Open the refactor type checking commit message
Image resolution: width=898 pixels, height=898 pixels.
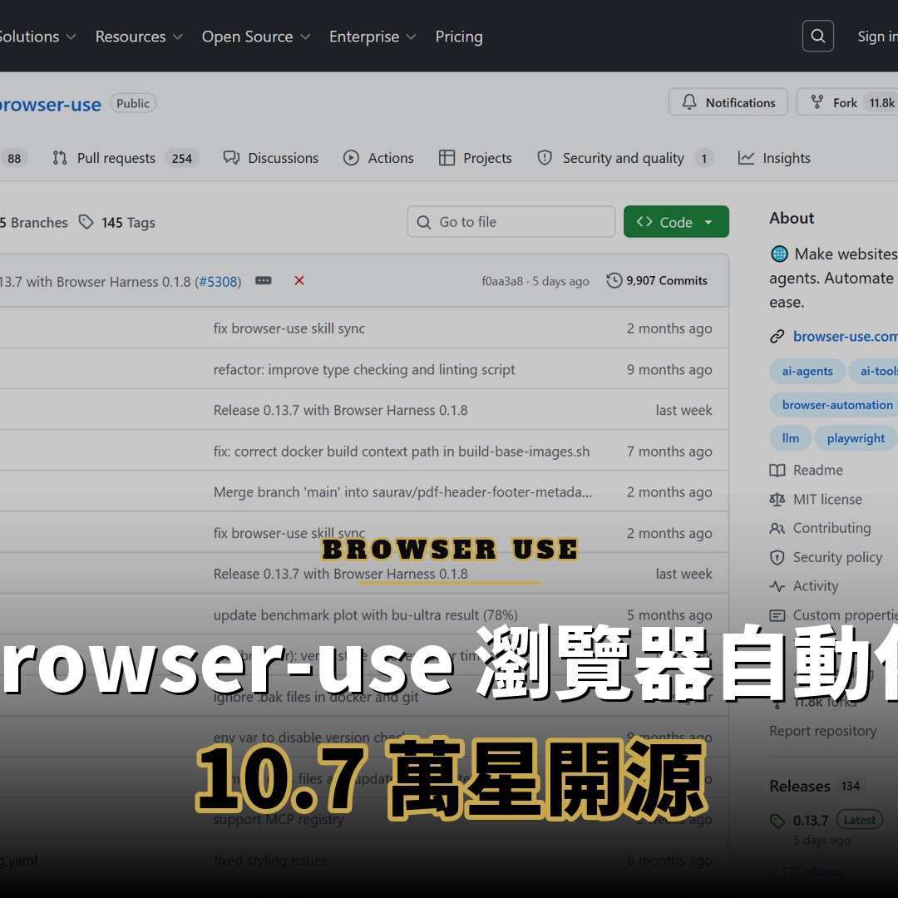364,369
